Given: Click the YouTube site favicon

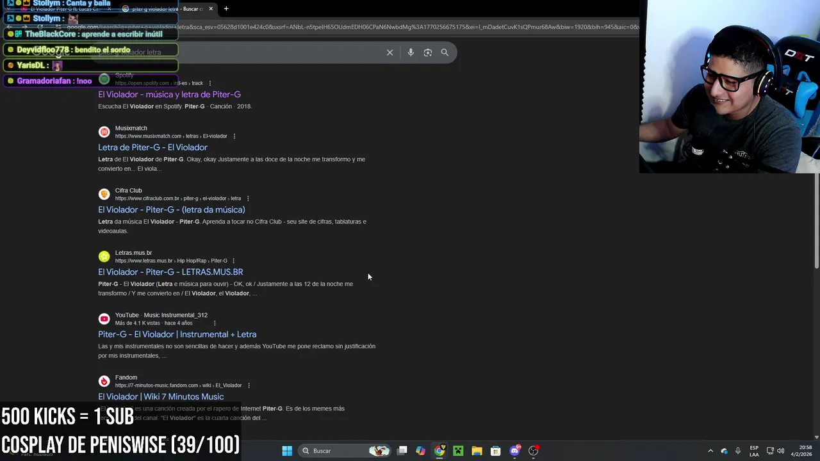Looking at the screenshot, I should pos(104,319).
